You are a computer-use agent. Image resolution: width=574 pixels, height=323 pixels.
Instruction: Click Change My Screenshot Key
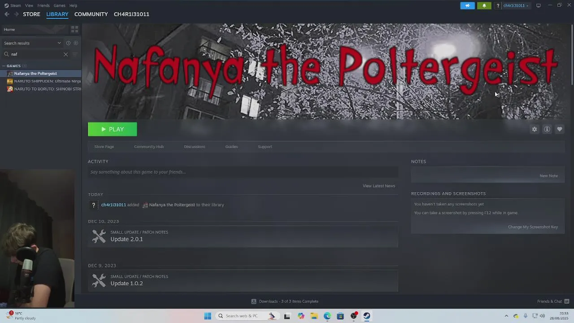click(x=533, y=227)
